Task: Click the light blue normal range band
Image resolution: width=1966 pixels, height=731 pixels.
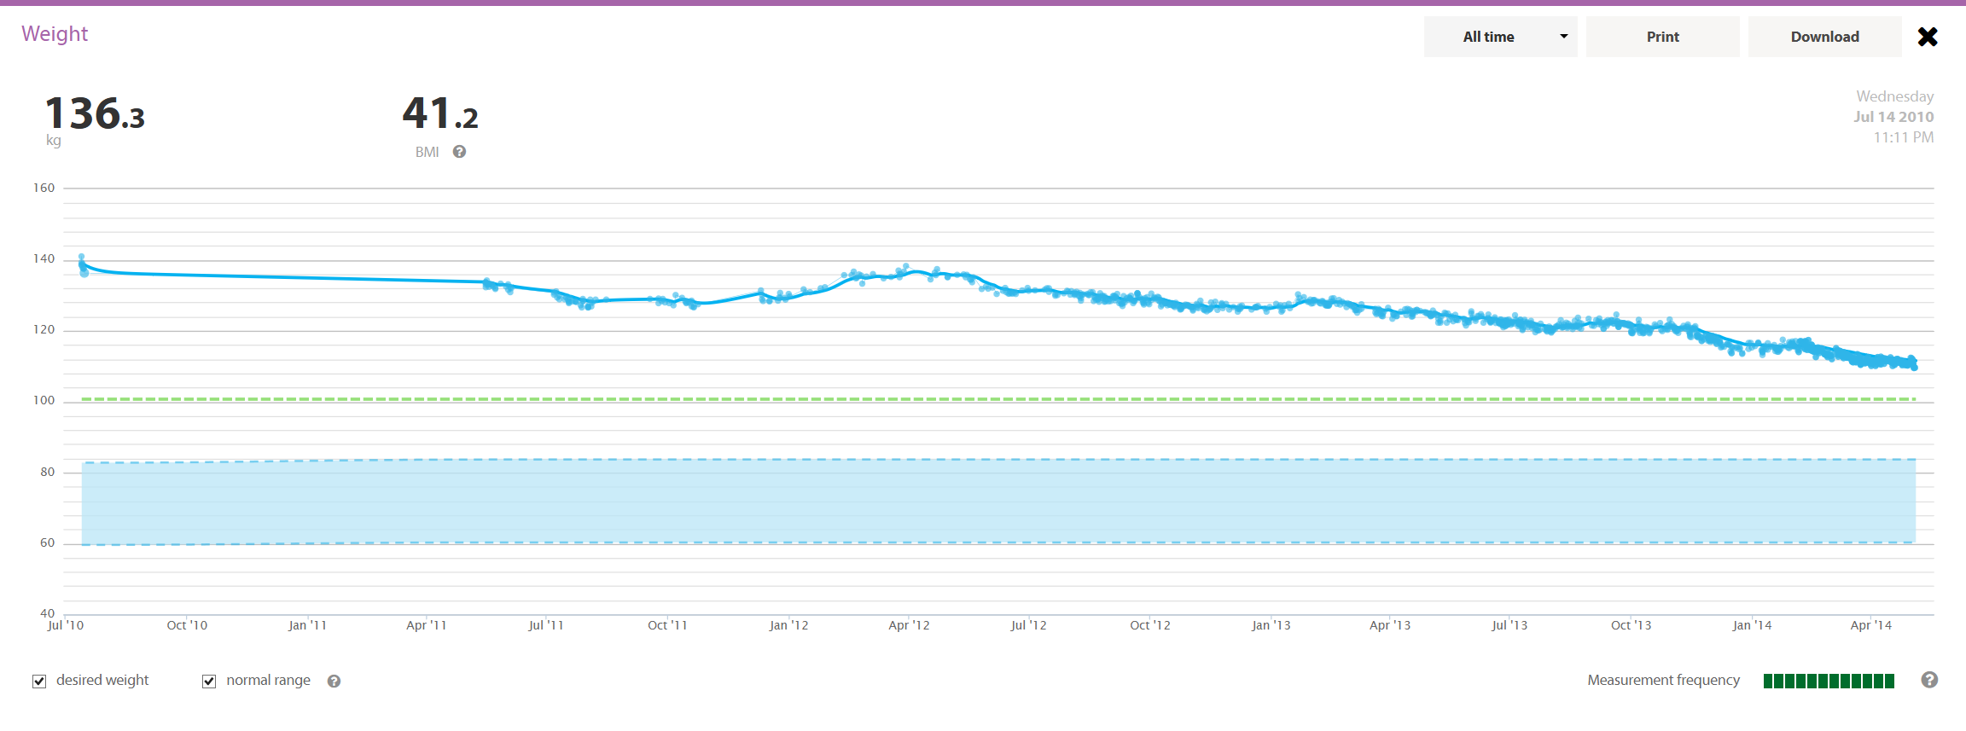Action: click(998, 502)
